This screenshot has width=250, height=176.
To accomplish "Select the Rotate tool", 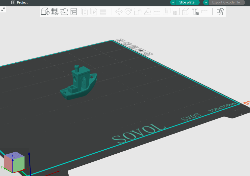I will coord(128,12).
